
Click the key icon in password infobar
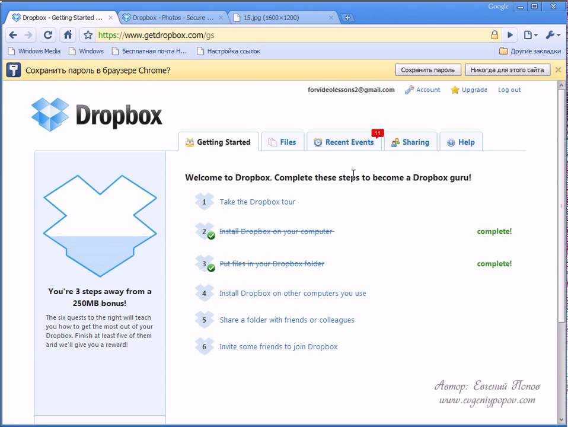coord(14,70)
